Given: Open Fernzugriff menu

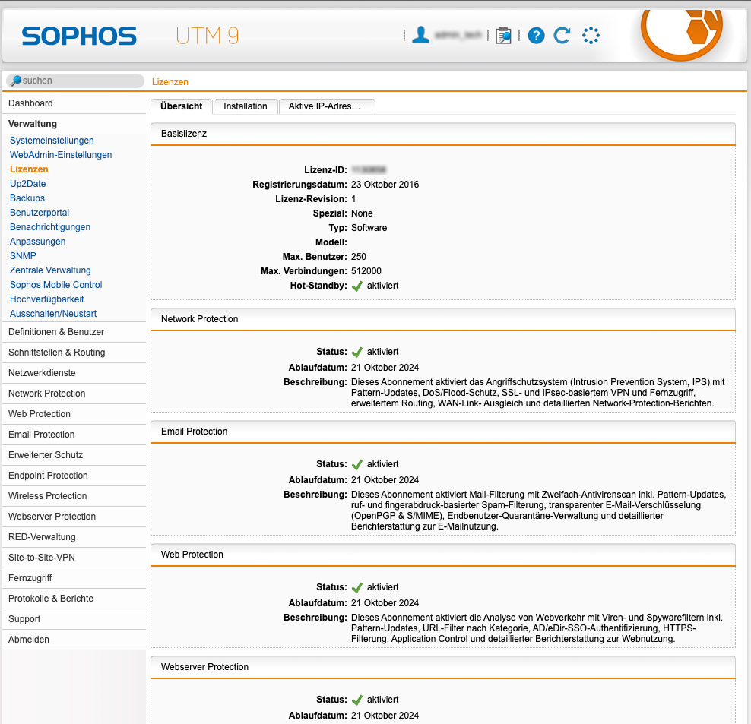Looking at the screenshot, I should tap(74, 579).
